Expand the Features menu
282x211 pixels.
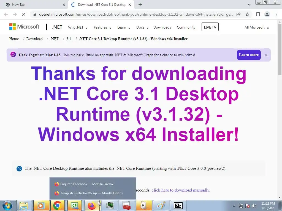[102, 27]
